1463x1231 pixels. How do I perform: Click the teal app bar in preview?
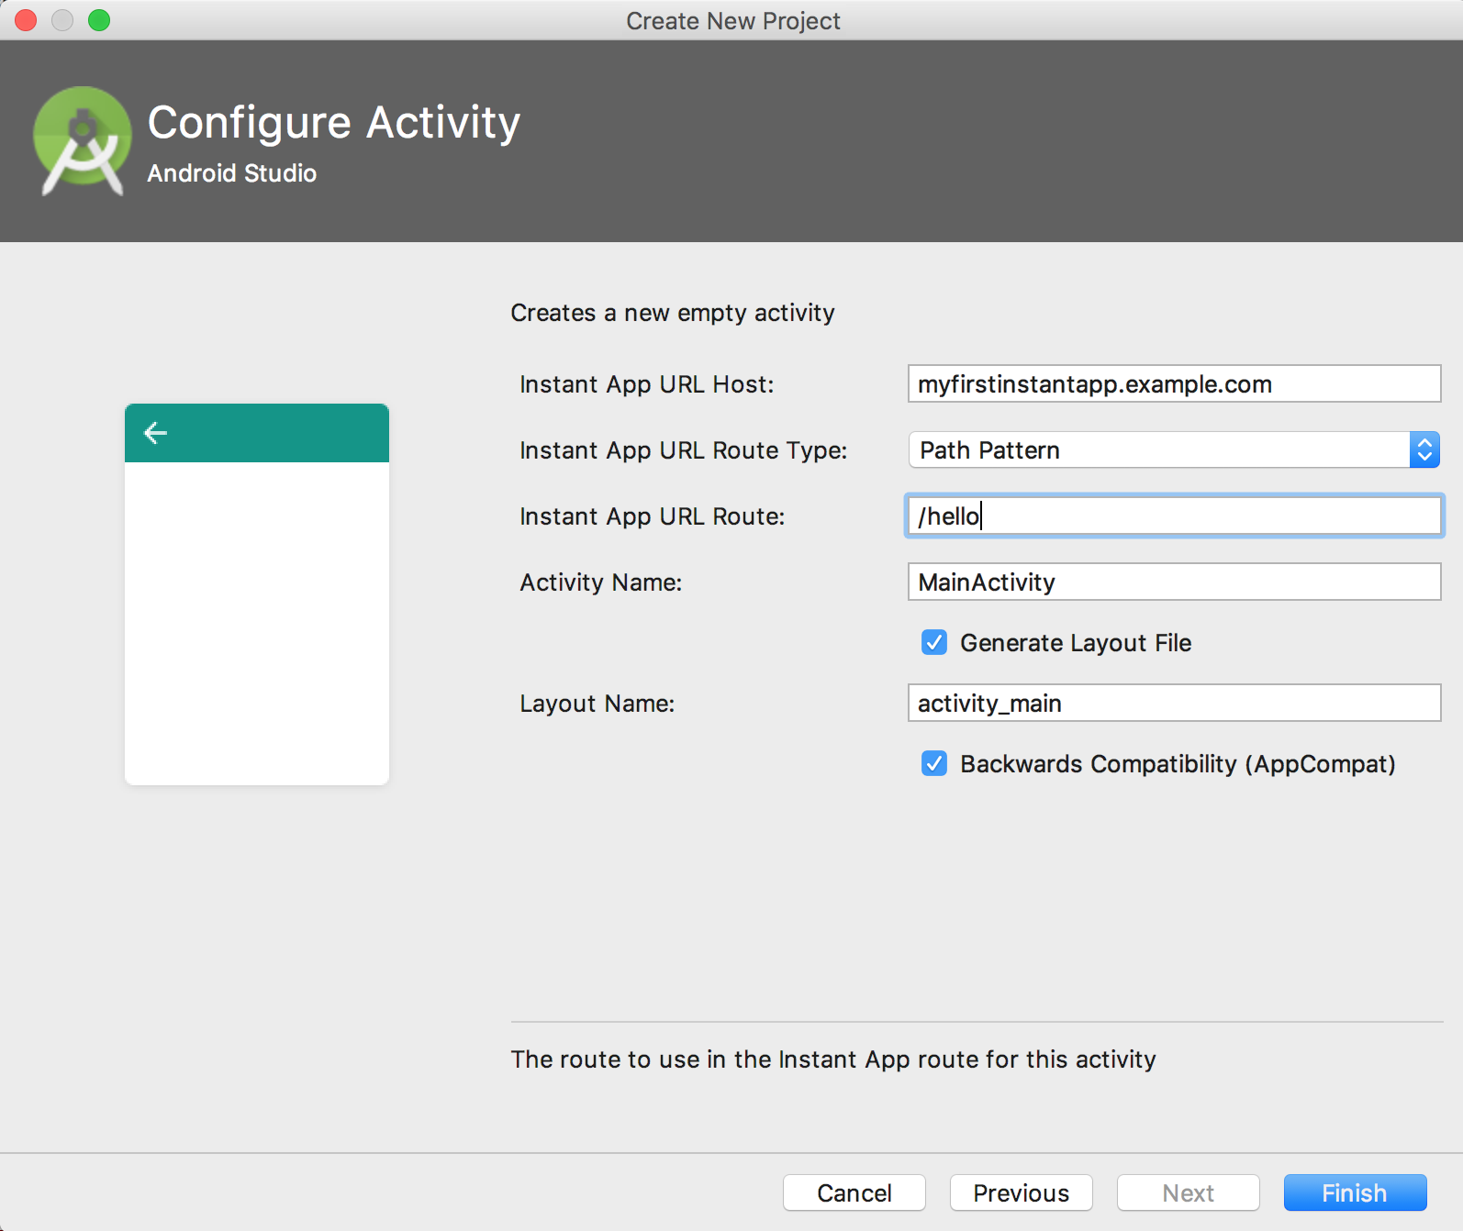coord(275,433)
